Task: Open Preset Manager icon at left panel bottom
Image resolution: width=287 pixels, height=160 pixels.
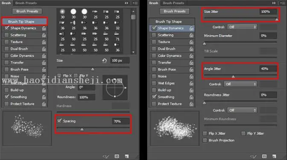Action: (x=117, y=156)
